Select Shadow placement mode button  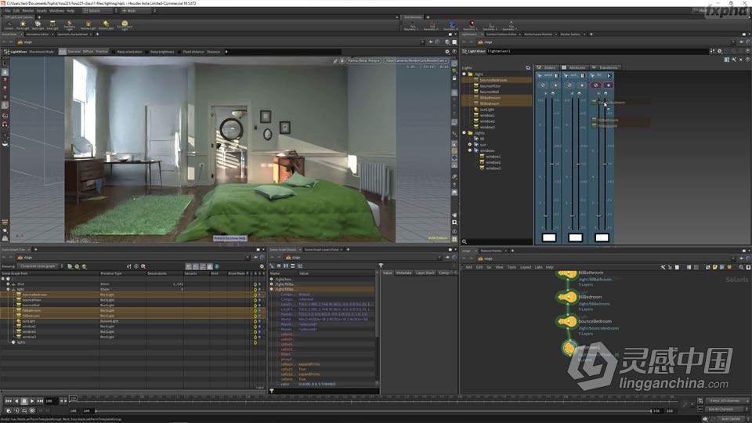coord(102,52)
